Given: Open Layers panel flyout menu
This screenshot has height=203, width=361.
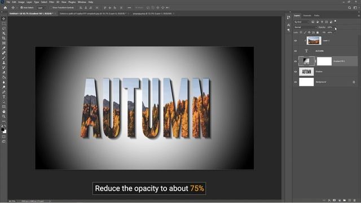Looking at the screenshot, I should coord(359,16).
